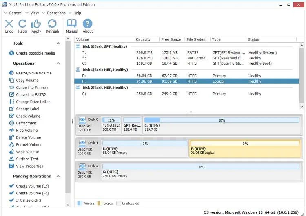Viewport: 306px width, 216px height.
Task: Sort by the Status column header
Action: coord(271,39)
